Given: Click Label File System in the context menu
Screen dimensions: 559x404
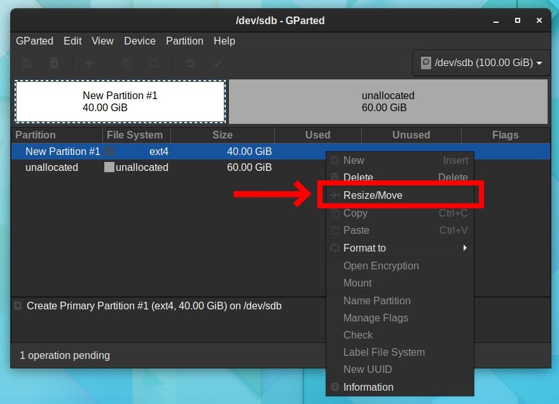Looking at the screenshot, I should click(400, 352).
